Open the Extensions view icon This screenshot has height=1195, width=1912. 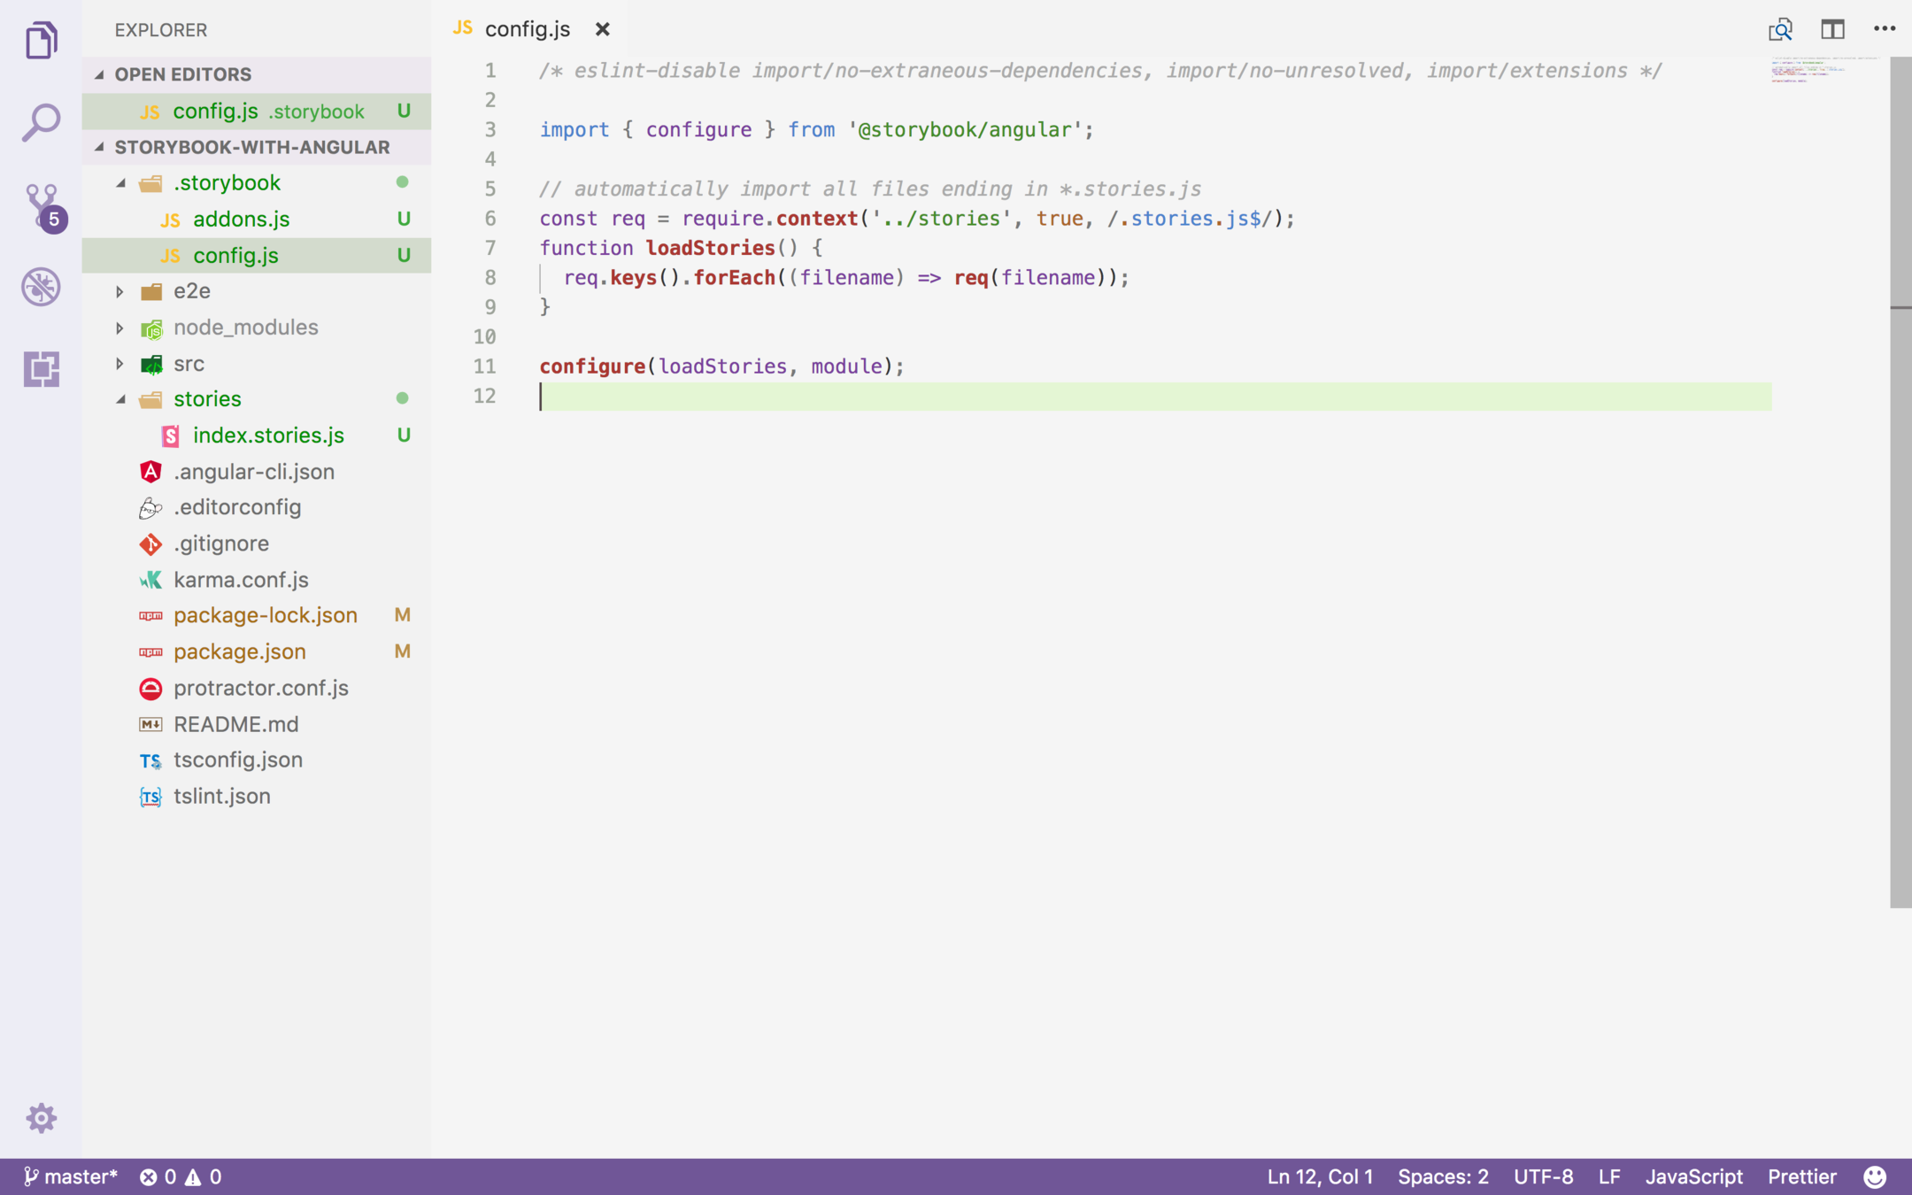pyautogui.click(x=41, y=368)
